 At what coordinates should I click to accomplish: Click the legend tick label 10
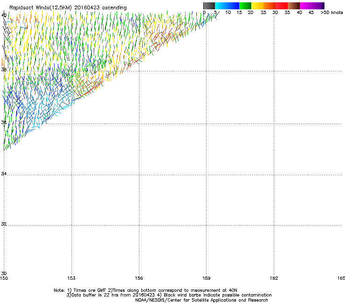pos(228,13)
